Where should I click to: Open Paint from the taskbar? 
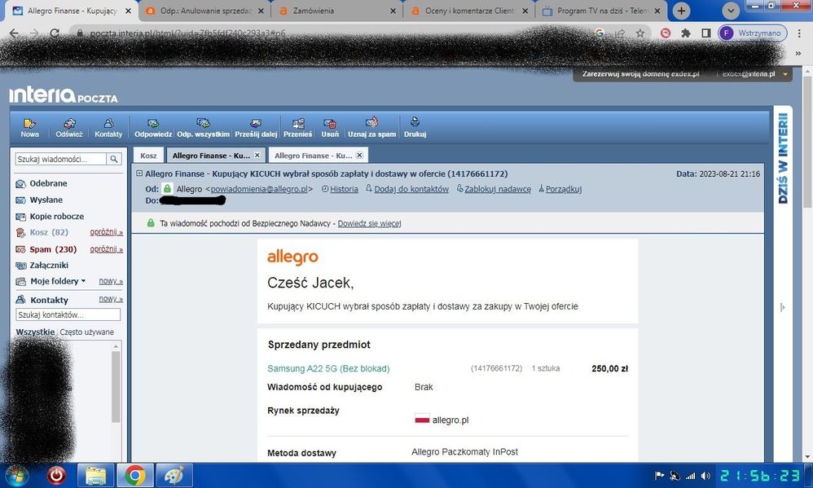point(174,475)
